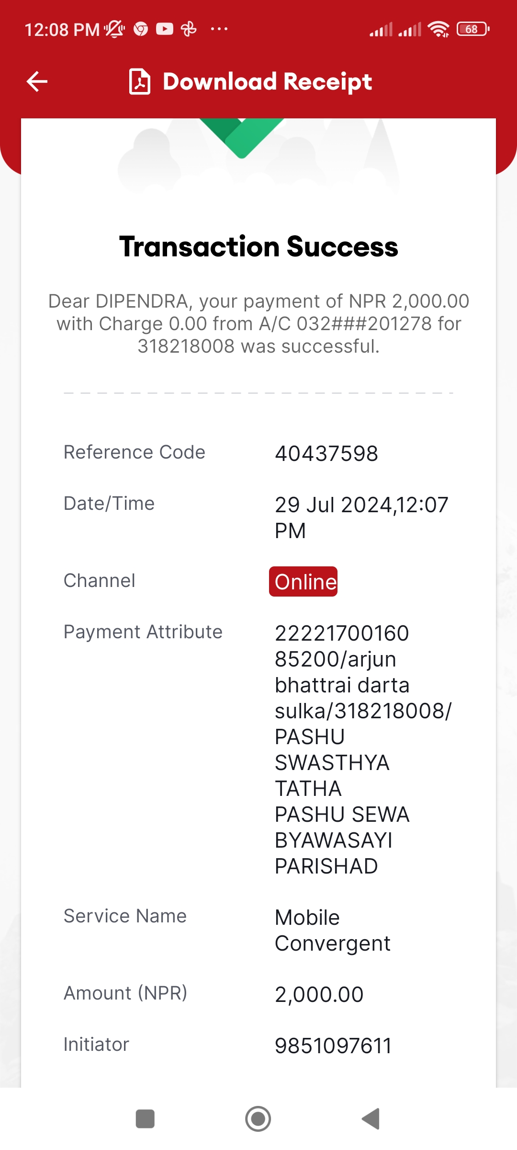Screen dimensions: 517x1150
Task: Tap the three-dots notification overflow
Action: 219,29
